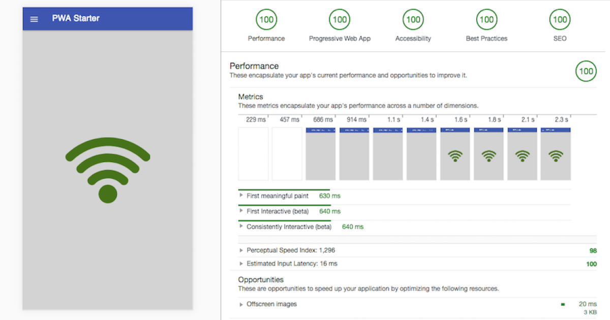Click the SEO score gauge
The image size is (610, 320).
[x=560, y=20]
